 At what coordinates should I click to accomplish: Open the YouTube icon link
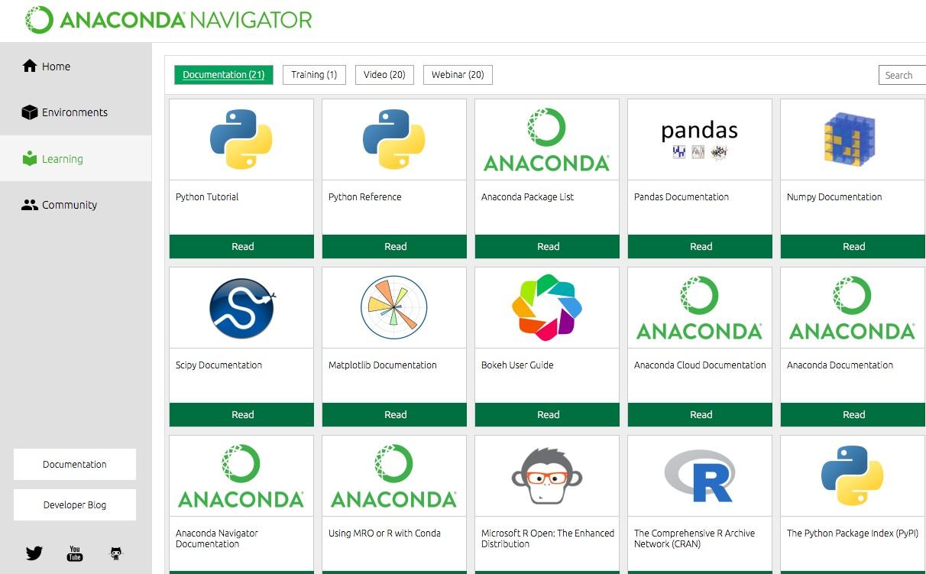75,553
